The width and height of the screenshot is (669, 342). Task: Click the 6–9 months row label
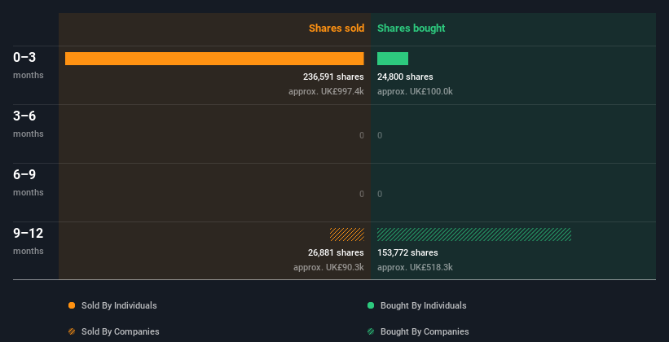coord(29,182)
